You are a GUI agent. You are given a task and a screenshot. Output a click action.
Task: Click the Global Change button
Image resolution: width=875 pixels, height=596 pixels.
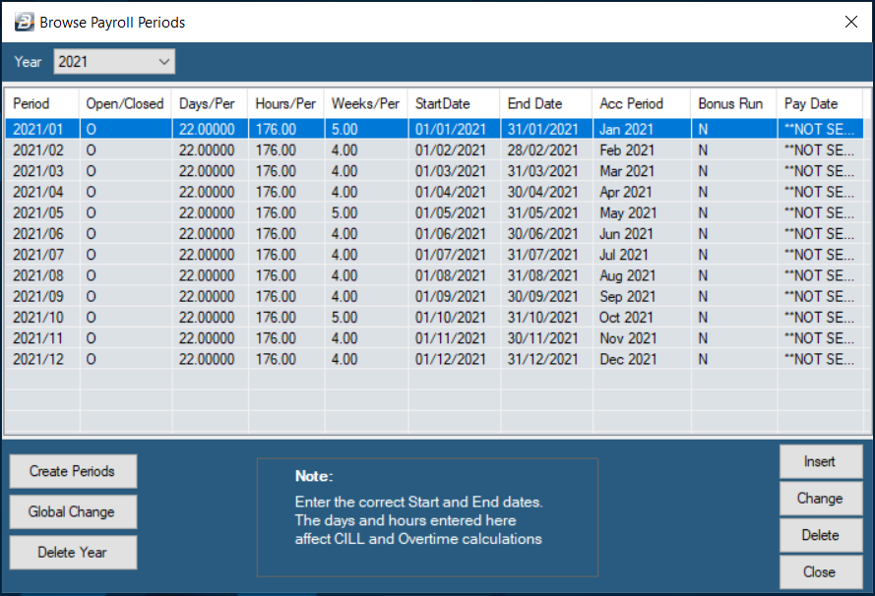pos(73,511)
